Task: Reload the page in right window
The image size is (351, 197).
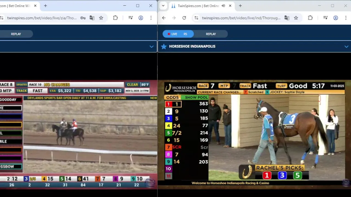Action: tap(184, 18)
